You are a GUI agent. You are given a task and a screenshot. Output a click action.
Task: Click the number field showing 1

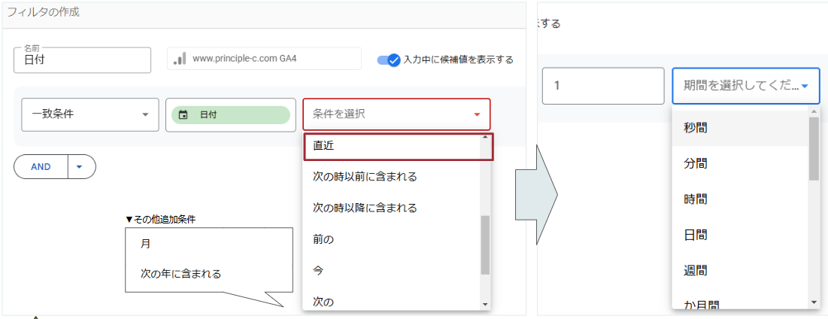602,86
